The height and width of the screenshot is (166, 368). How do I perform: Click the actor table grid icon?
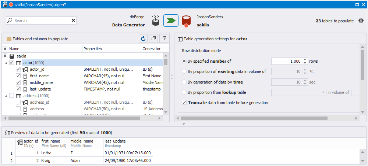click(18, 63)
